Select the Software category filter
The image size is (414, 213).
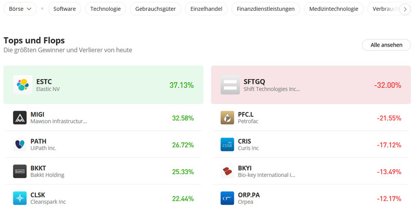point(64,9)
